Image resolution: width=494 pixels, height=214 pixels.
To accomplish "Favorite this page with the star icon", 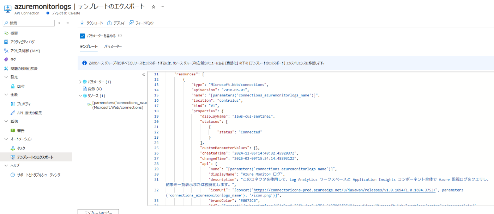I will click(x=153, y=7).
